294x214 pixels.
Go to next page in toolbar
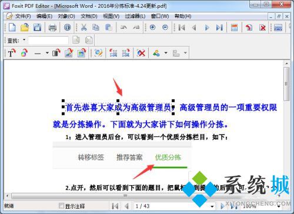click(x=207, y=28)
